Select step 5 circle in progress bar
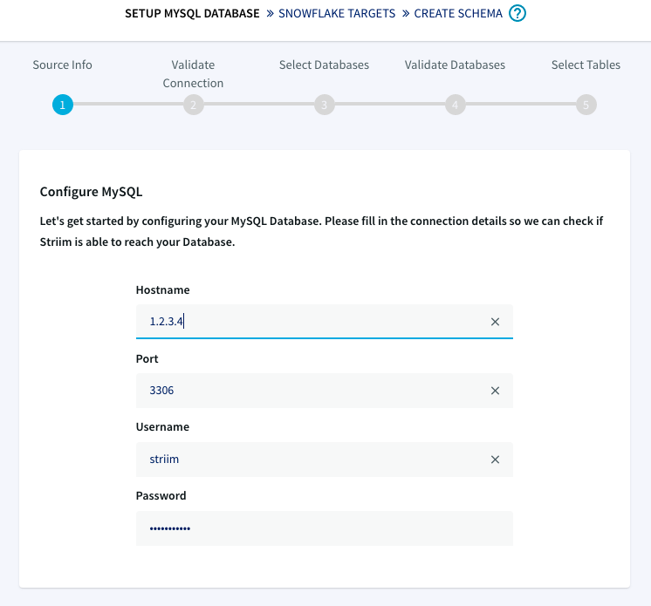This screenshot has width=651, height=606. pyautogui.click(x=586, y=105)
